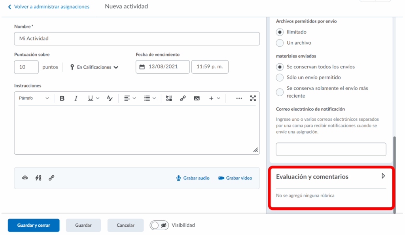Click the 'Grabar audio' link
The height and width of the screenshot is (235, 405).
[193, 178]
